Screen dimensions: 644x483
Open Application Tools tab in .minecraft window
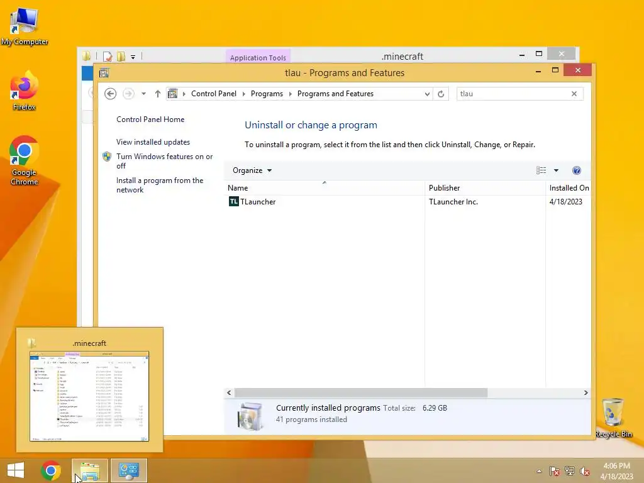pos(258,57)
